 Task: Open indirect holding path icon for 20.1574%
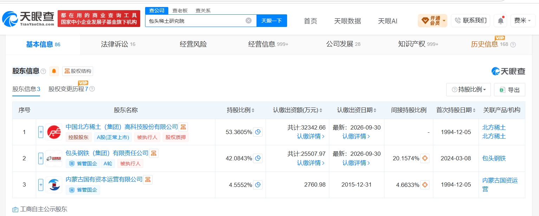pos(425,158)
